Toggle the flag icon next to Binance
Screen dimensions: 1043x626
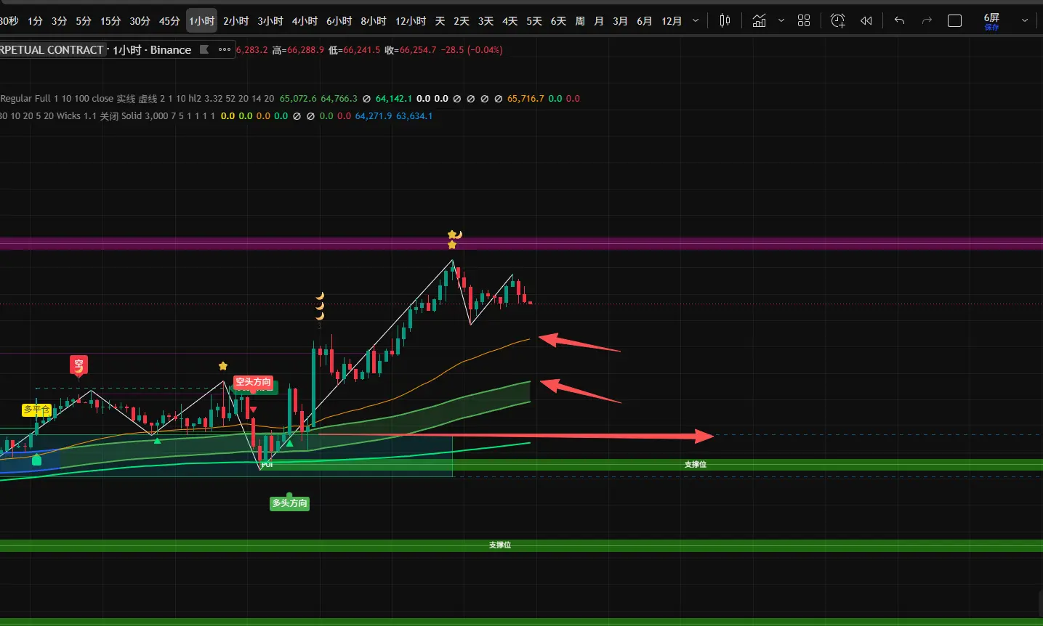pos(204,49)
